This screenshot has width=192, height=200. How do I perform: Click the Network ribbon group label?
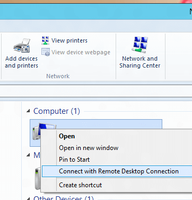58,76
